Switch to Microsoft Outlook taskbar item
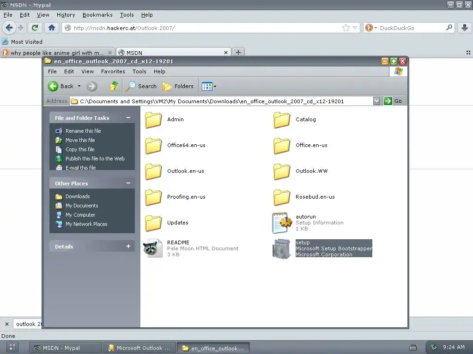 (x=139, y=348)
